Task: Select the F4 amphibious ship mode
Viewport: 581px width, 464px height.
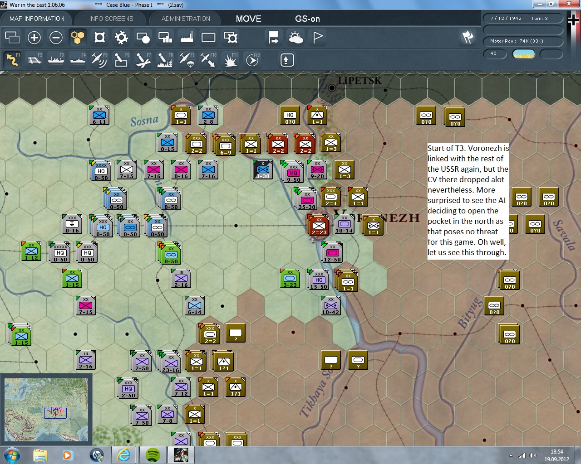Action: (78, 60)
